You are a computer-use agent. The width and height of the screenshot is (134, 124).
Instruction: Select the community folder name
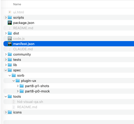click(x=22, y=54)
